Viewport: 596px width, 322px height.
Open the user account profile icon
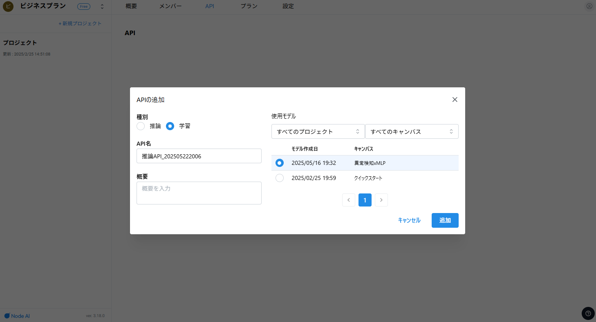click(x=589, y=6)
